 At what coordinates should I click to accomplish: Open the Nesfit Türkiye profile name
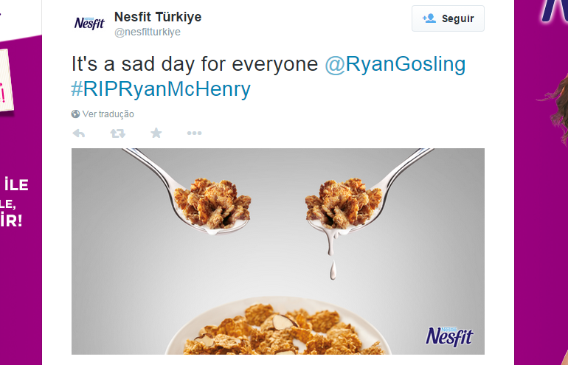(158, 17)
